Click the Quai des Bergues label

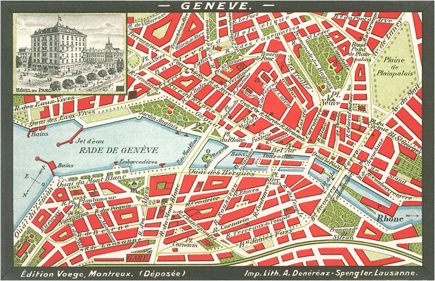[x=213, y=172]
